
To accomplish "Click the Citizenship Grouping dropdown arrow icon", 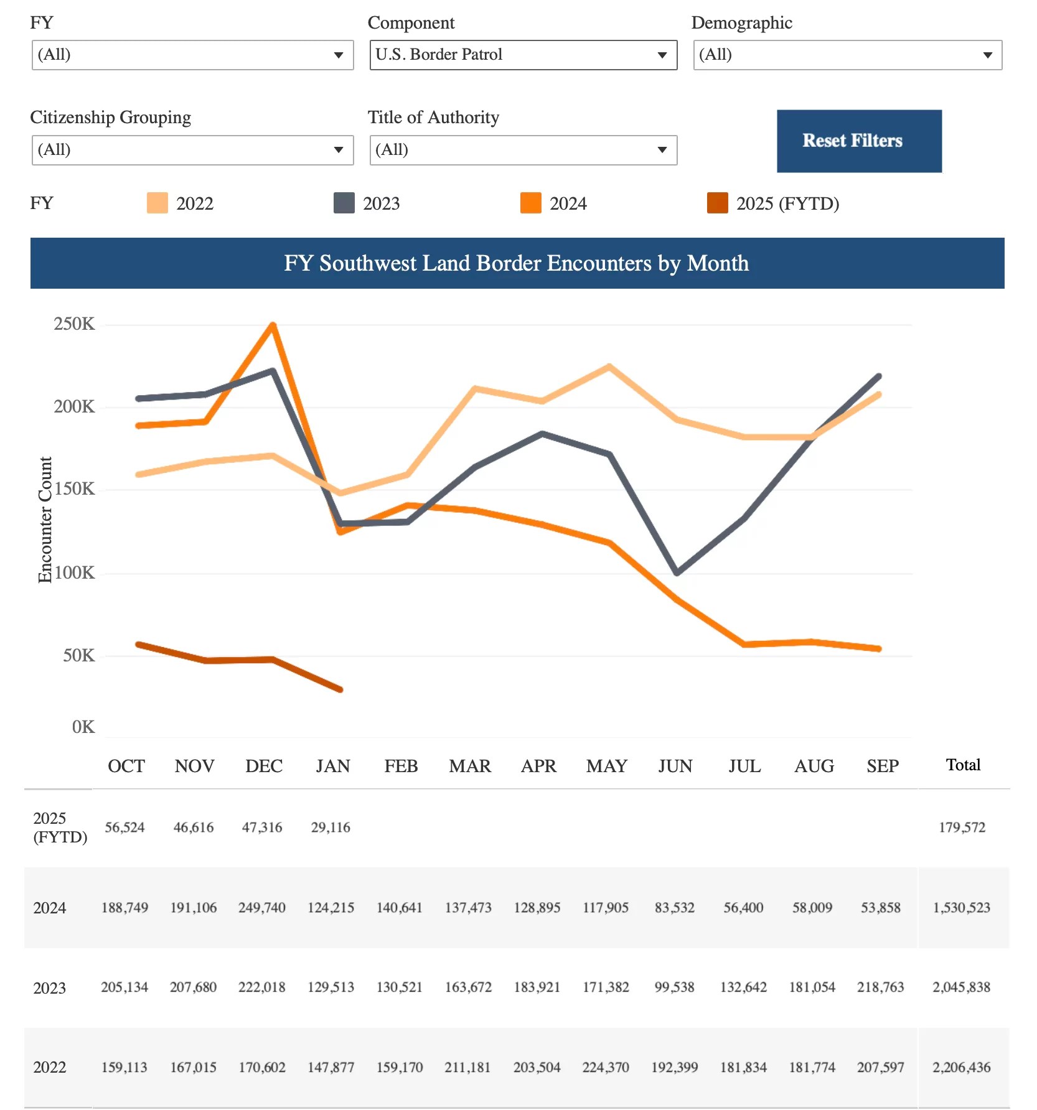I will [x=338, y=149].
